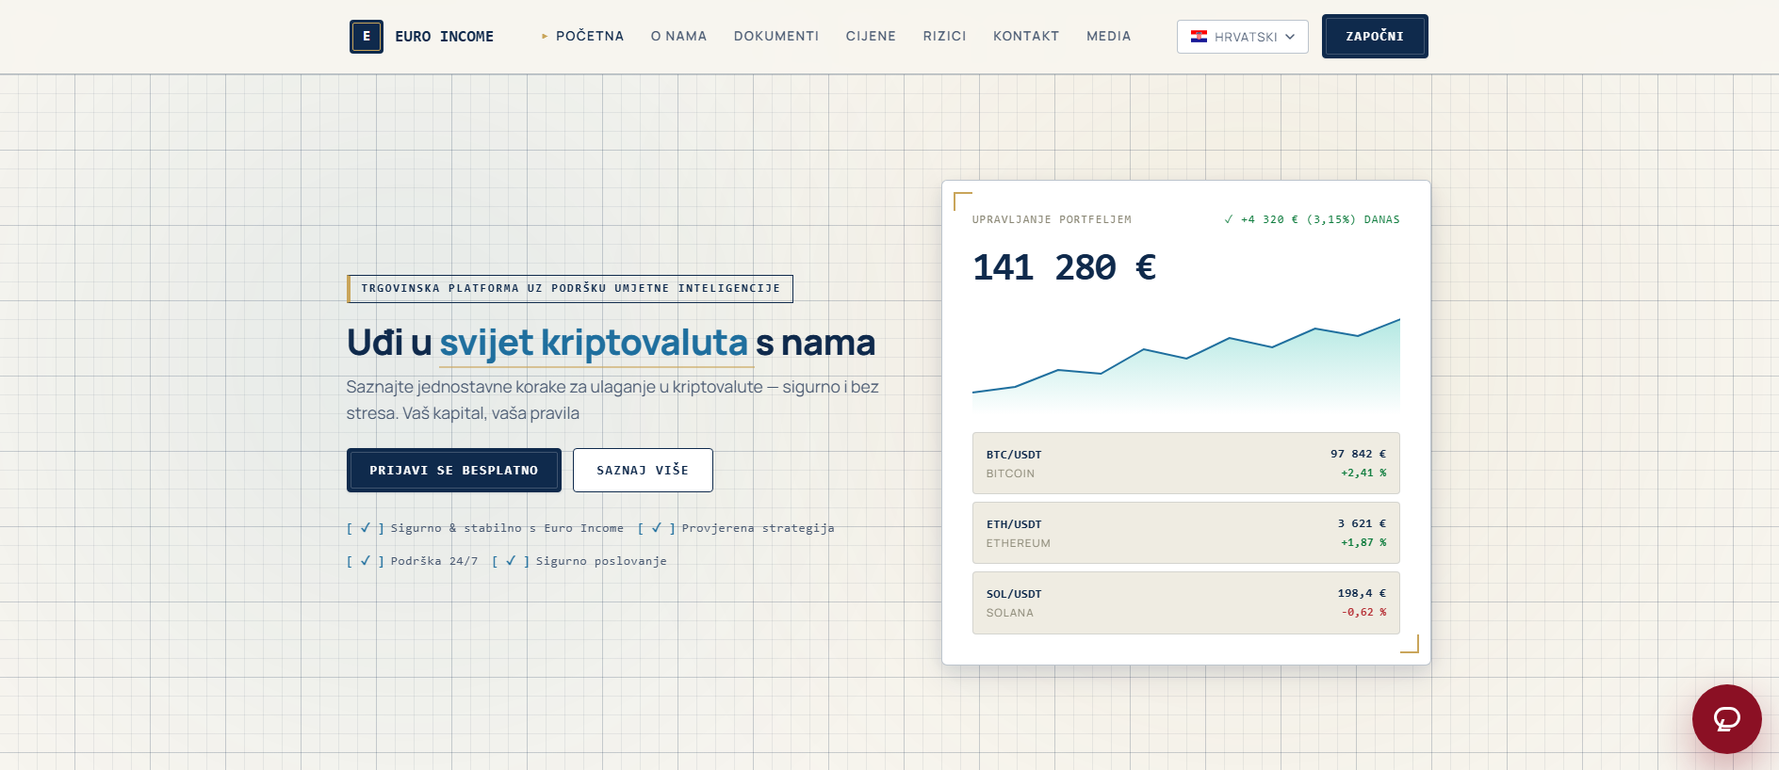Click the Croatian flag icon

pos(1199,37)
